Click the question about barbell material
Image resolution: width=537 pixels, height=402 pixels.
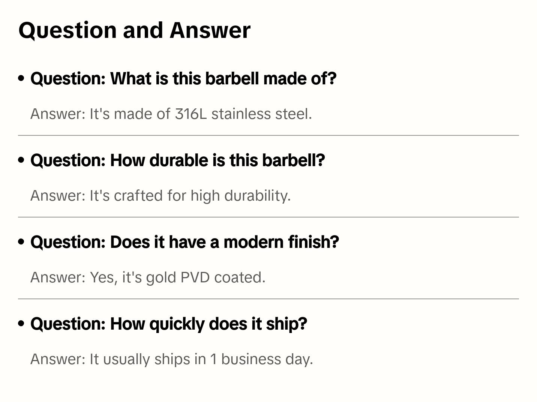coord(183,79)
